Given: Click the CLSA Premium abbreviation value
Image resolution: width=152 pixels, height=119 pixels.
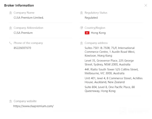Looking at the screenshot, I should click(23, 33).
